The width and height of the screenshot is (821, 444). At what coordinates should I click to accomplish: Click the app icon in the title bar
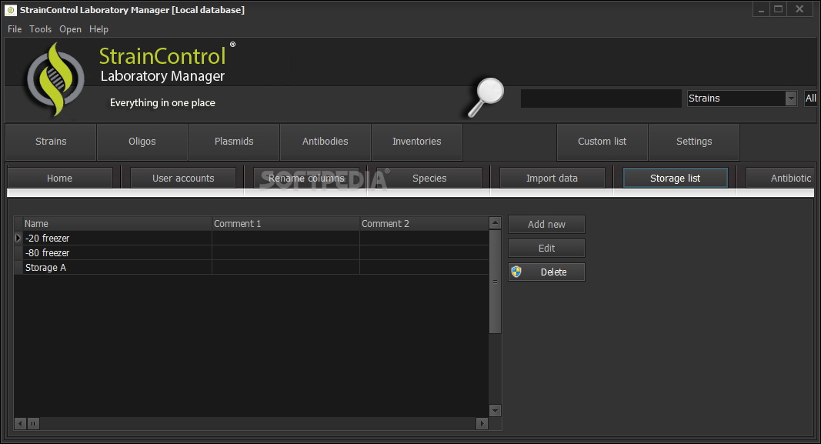pyautogui.click(x=11, y=10)
